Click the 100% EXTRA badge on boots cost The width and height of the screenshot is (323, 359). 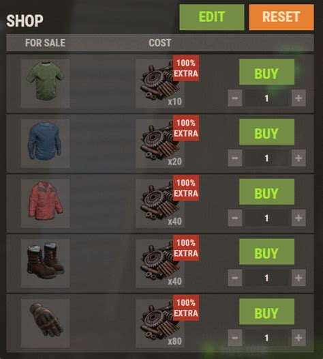(186, 248)
